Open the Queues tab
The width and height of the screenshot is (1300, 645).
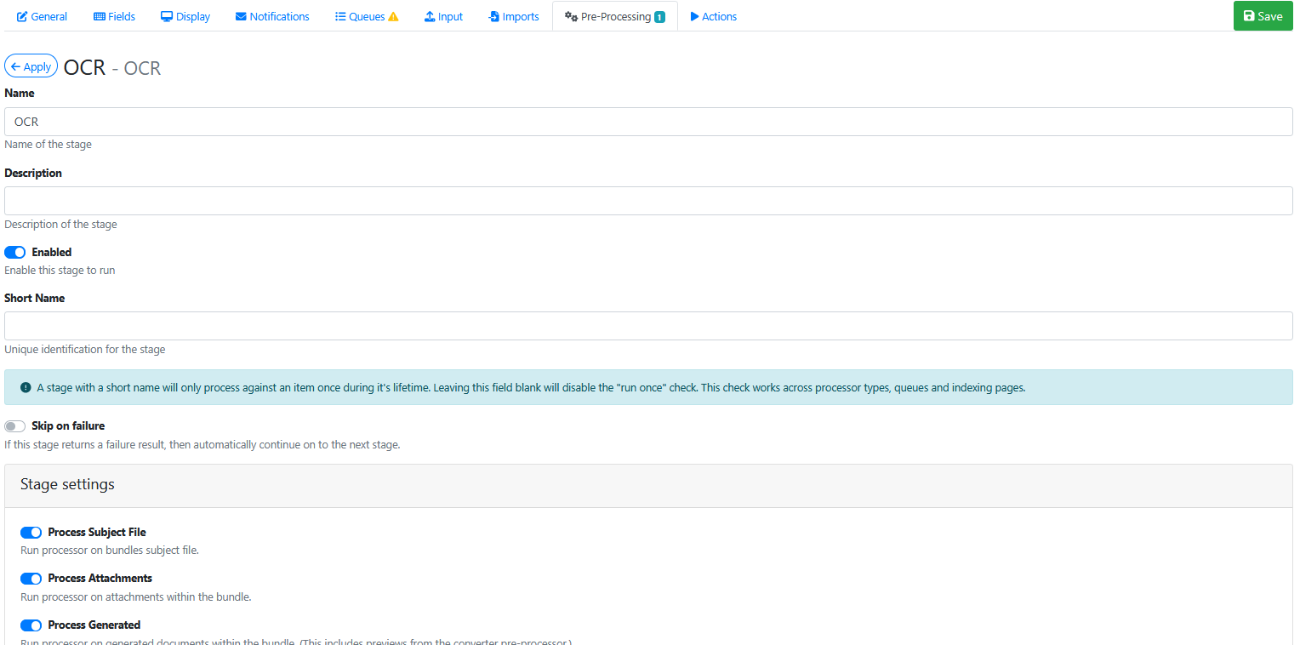[366, 17]
